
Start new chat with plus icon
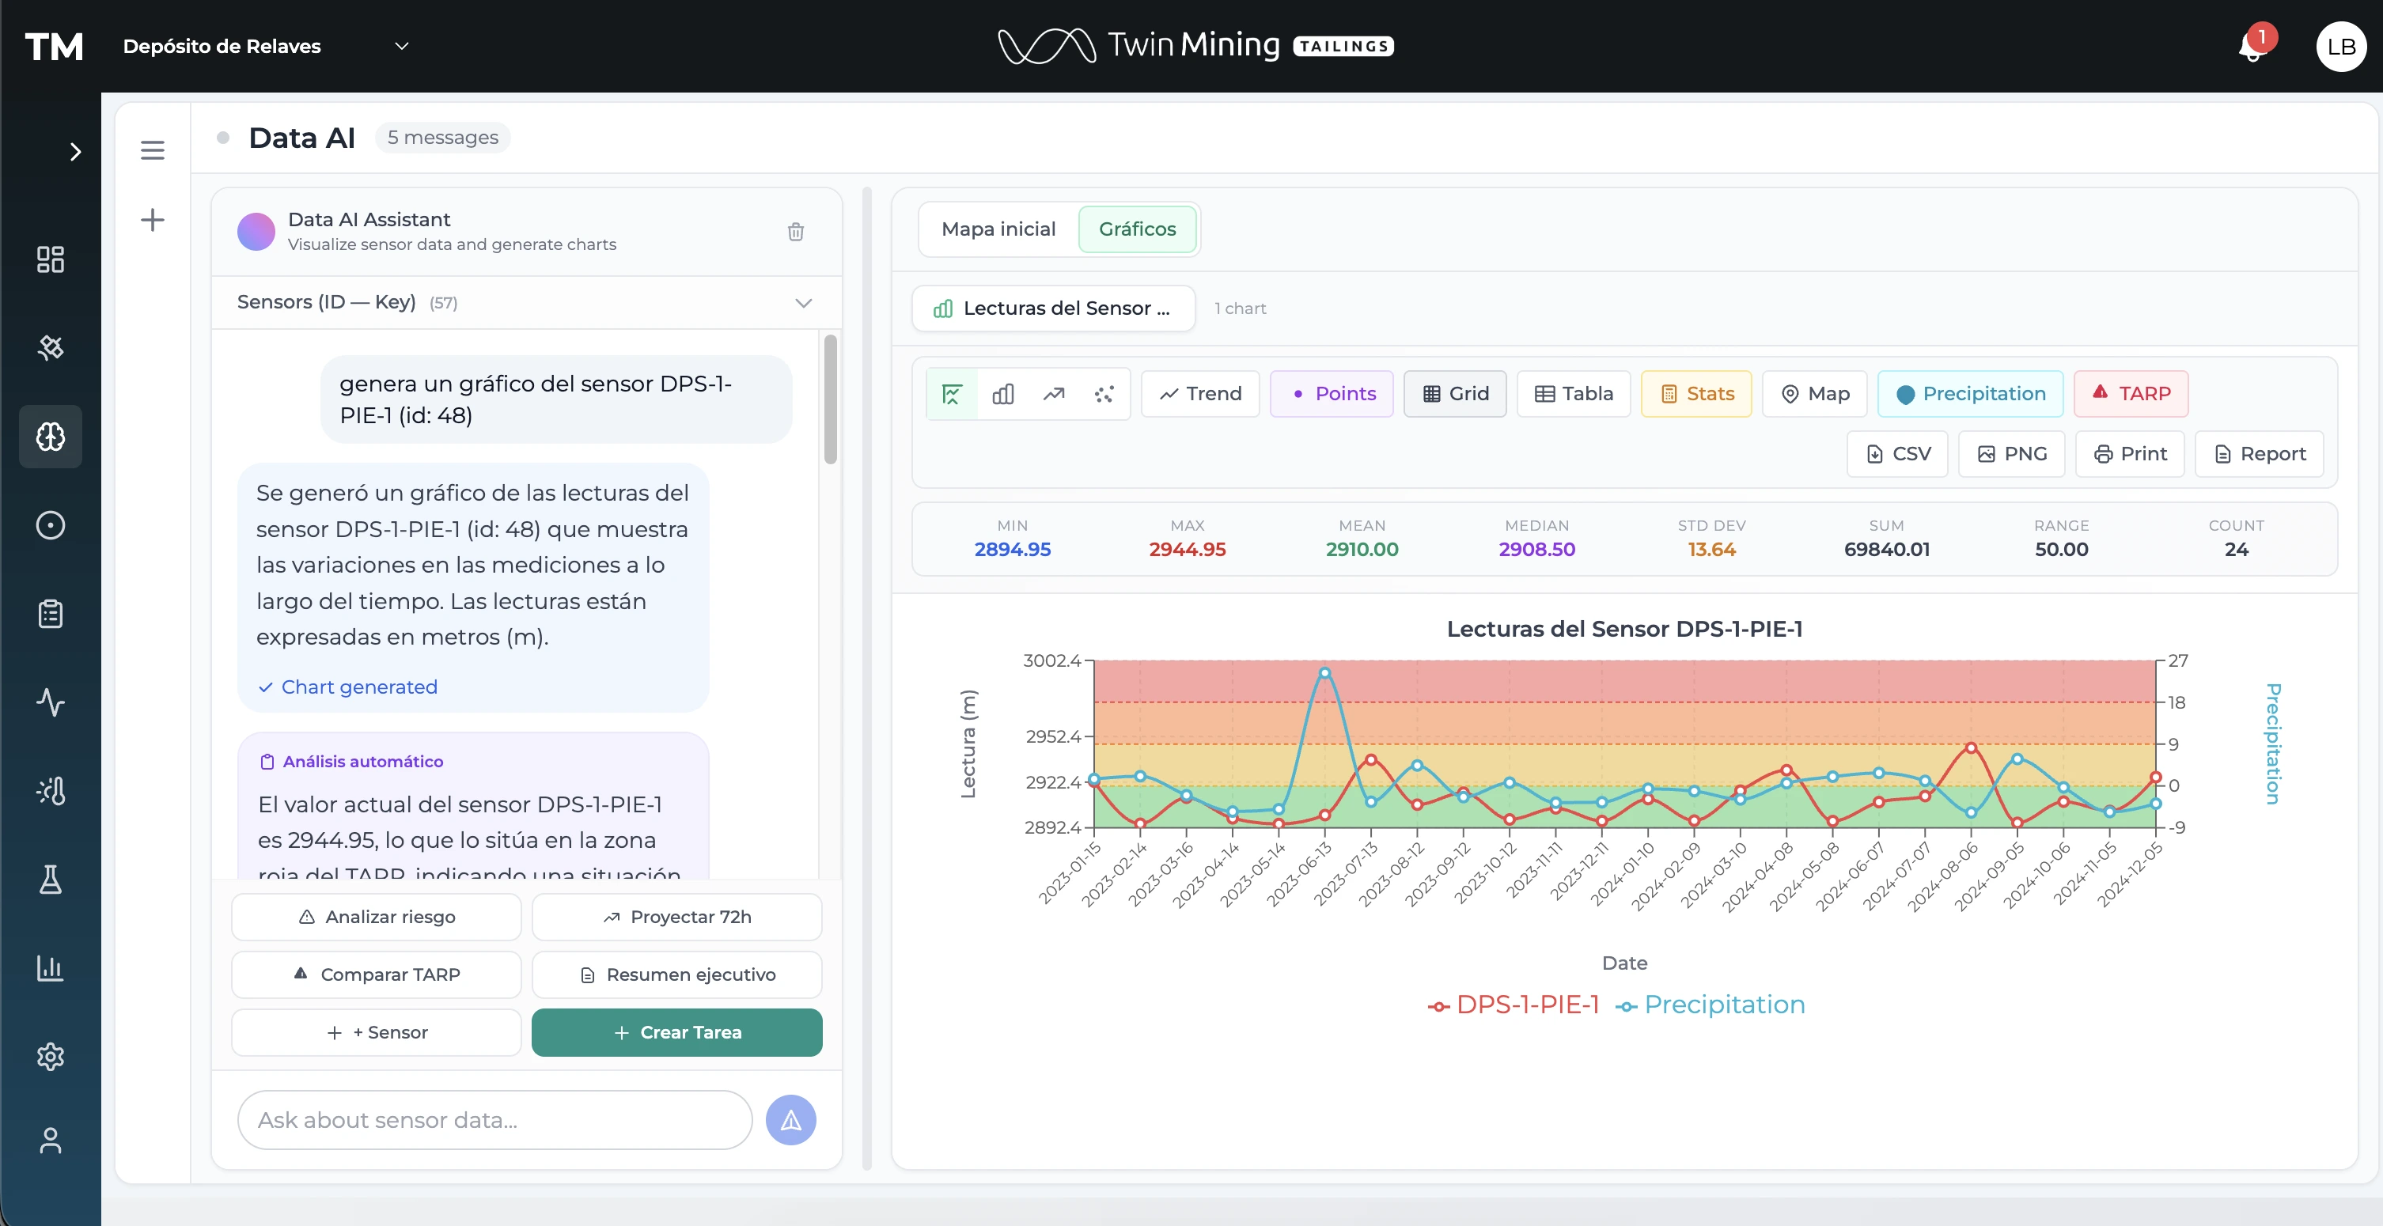click(153, 220)
